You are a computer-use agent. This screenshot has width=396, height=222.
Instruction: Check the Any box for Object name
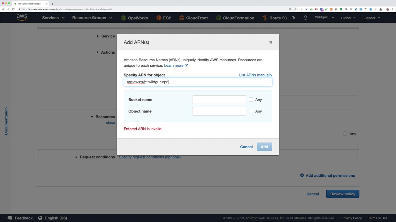(x=251, y=111)
